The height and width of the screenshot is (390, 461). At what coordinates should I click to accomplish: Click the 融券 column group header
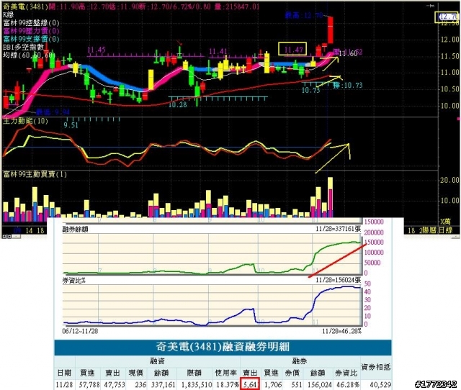pyautogui.click(x=300, y=361)
